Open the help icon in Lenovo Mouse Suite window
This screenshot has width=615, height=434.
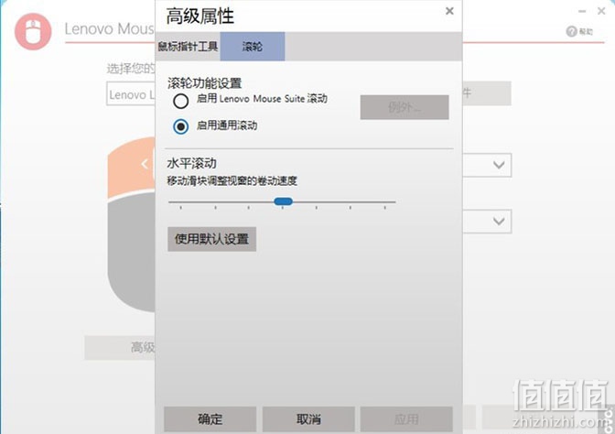571,32
